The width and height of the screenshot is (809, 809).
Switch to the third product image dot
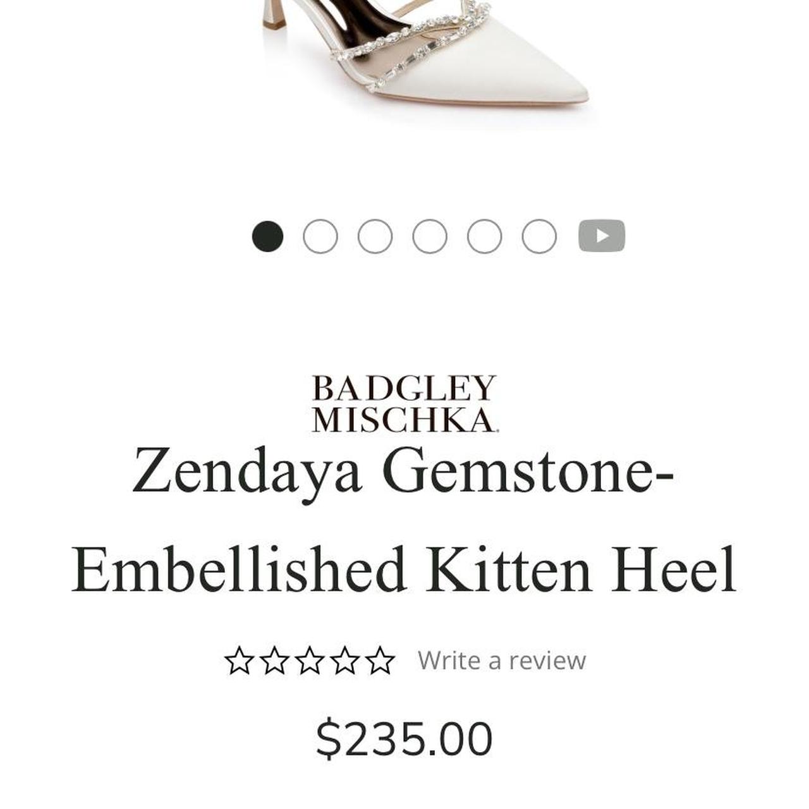click(375, 236)
